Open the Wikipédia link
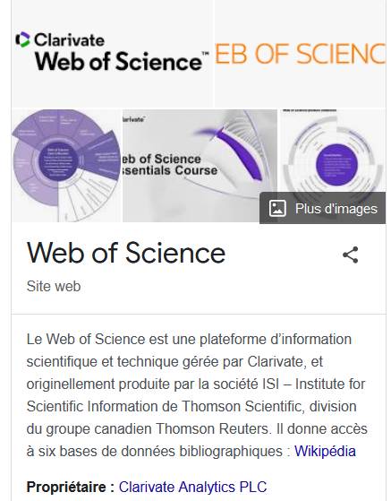391x501 pixels. pyautogui.click(x=325, y=452)
